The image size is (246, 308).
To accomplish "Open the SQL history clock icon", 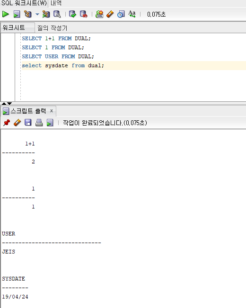I will tap(121, 14).
